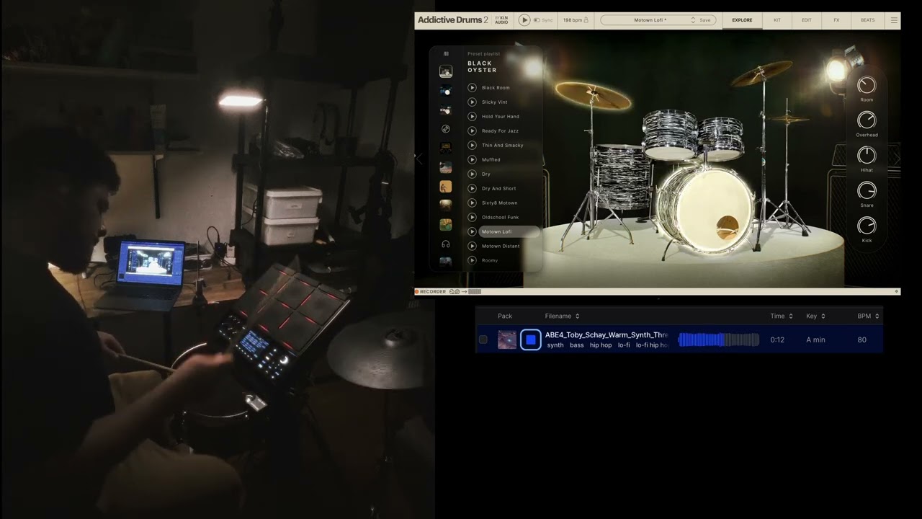Image resolution: width=922 pixels, height=519 pixels.
Task: Click the Save preset button
Action: (704, 20)
